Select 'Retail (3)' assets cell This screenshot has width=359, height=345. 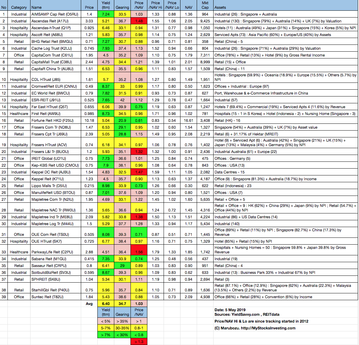click(286, 279)
